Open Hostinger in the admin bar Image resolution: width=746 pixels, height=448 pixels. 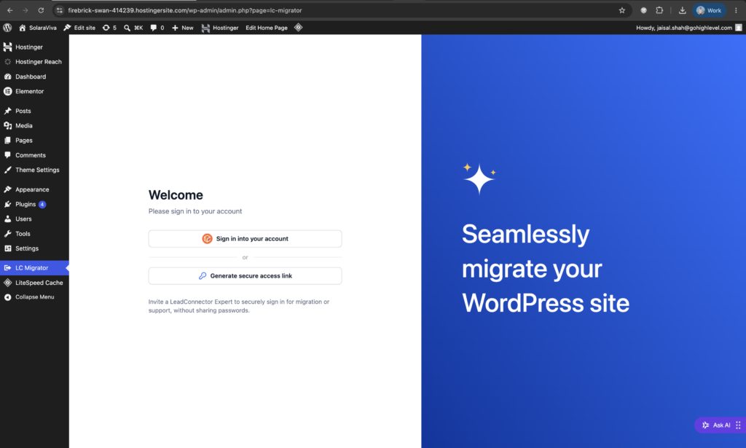click(220, 28)
